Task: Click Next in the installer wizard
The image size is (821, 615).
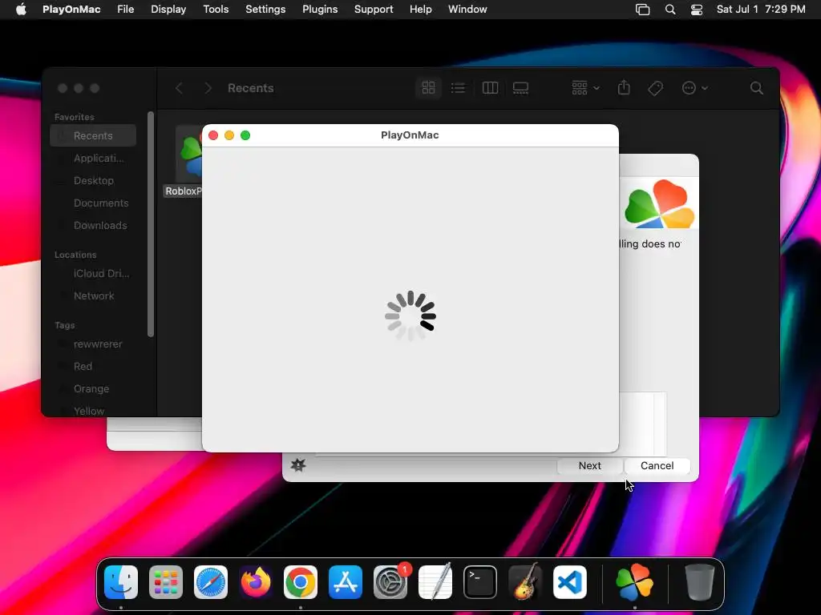Action: (x=589, y=465)
